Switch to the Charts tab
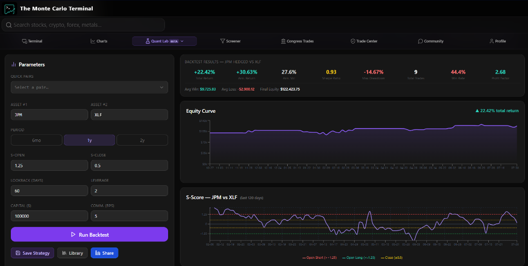Viewport: 528px width, 266px height. click(99, 41)
